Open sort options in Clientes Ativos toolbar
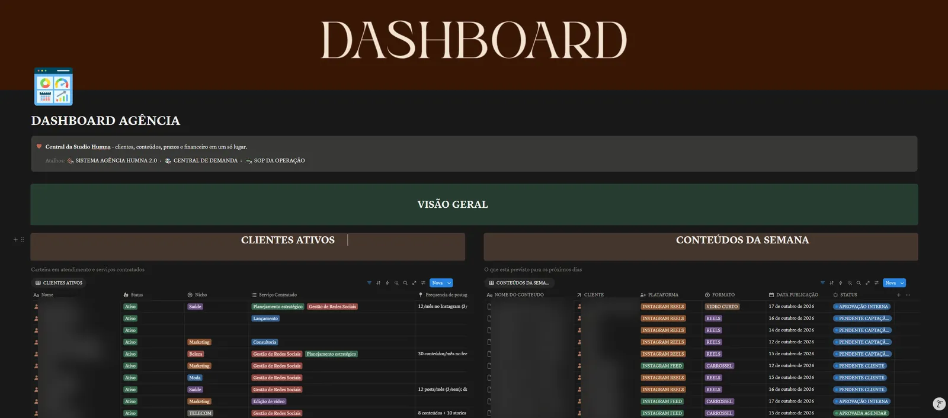The image size is (948, 418). 378,283
